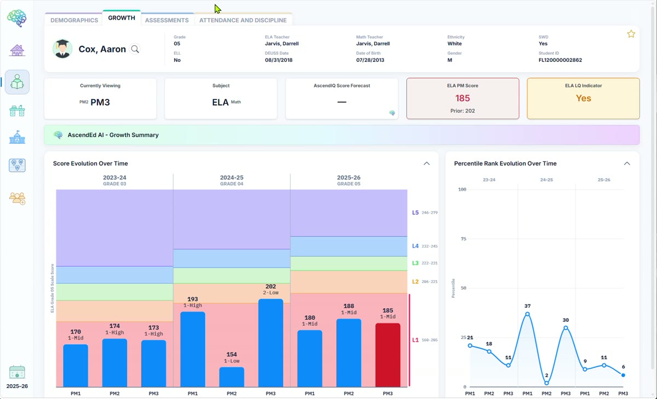Click the 170 1-Mid bar
657x399 pixels.
pyautogui.click(x=76, y=366)
